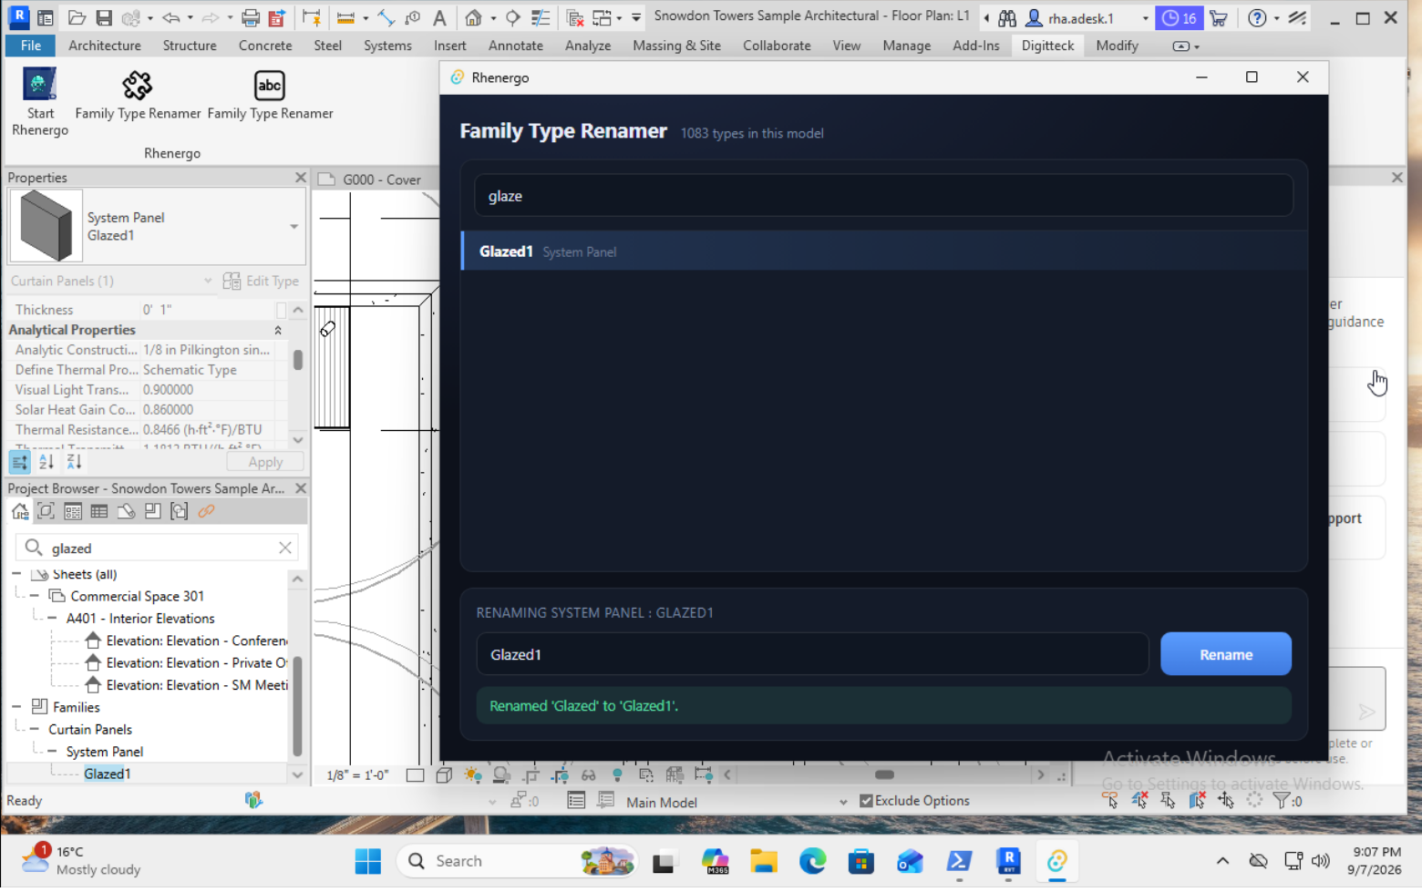Collapse the Commercial Space 301 node
The width and height of the screenshot is (1422, 892).
35,597
